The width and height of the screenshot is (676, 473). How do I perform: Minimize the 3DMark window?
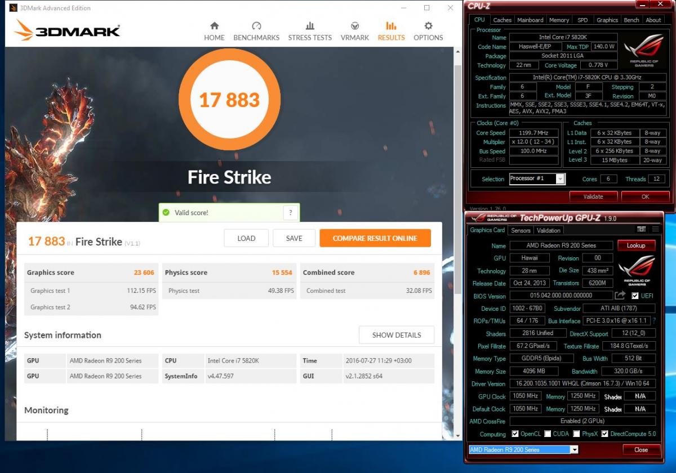tap(403, 8)
